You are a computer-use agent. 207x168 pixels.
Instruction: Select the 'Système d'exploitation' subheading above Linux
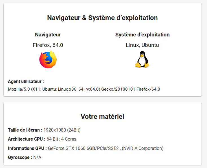pyautogui.click(x=142, y=35)
